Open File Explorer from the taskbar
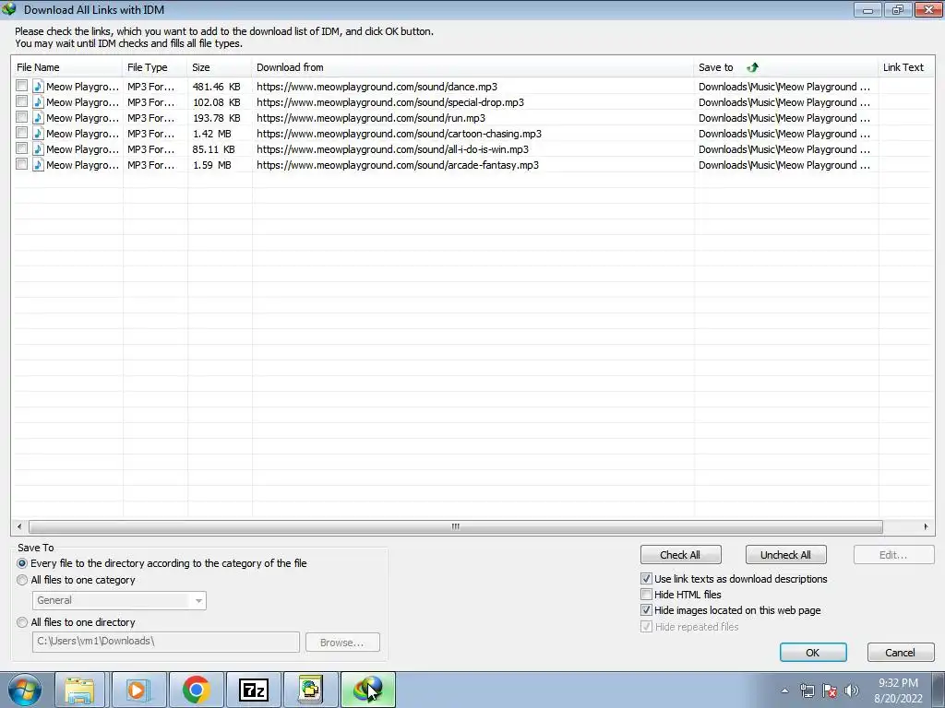The image size is (945, 708). click(x=79, y=690)
